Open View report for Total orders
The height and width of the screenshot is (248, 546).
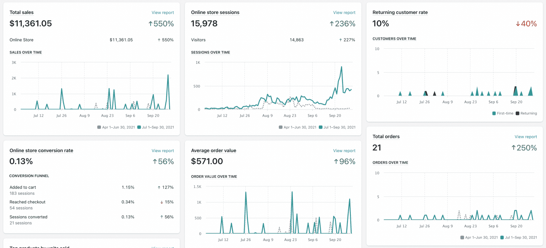(526, 137)
